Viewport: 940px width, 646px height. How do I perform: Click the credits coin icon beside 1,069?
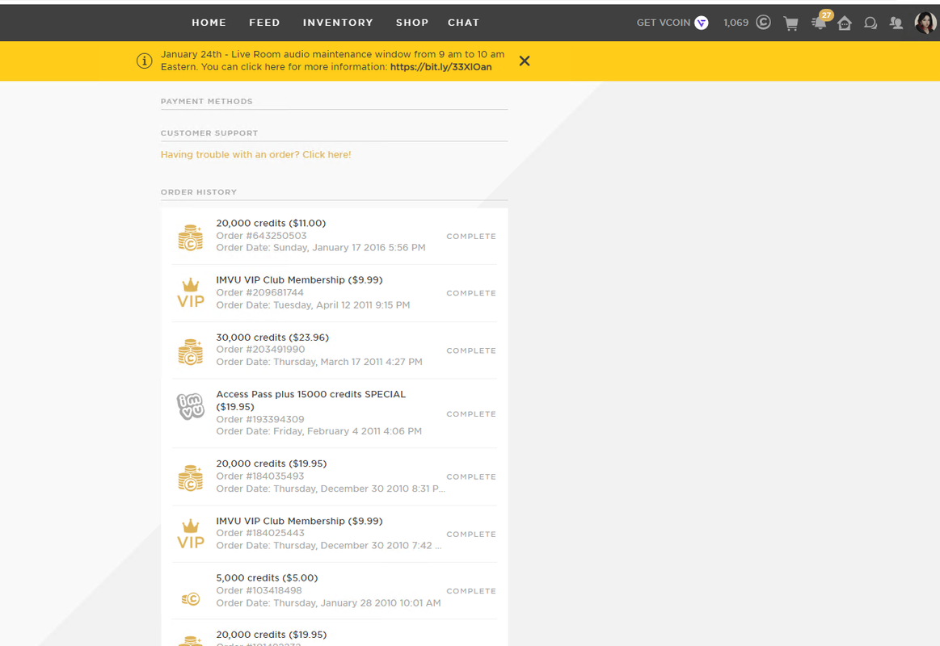coord(763,23)
